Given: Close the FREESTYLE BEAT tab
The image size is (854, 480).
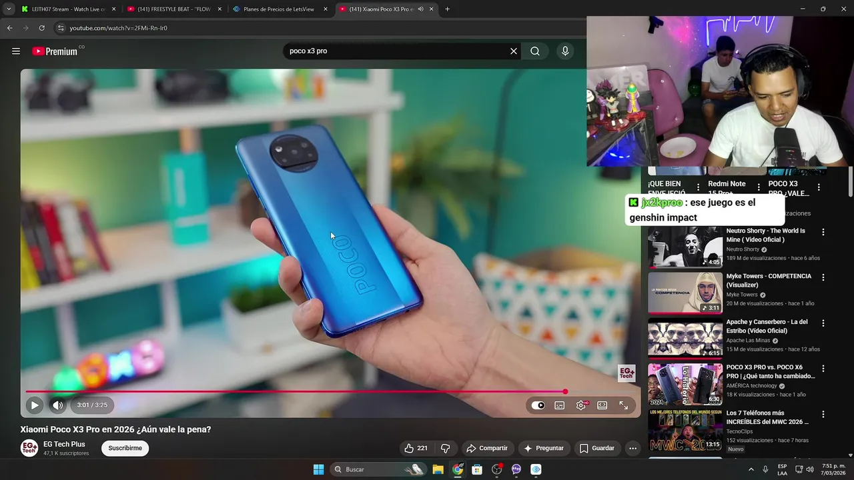Looking at the screenshot, I should point(220,9).
